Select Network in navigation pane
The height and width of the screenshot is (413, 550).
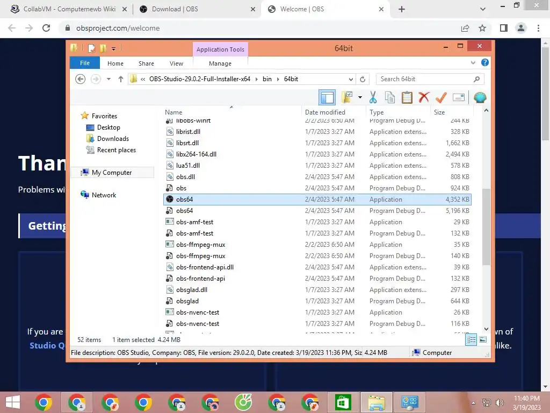coord(104,195)
